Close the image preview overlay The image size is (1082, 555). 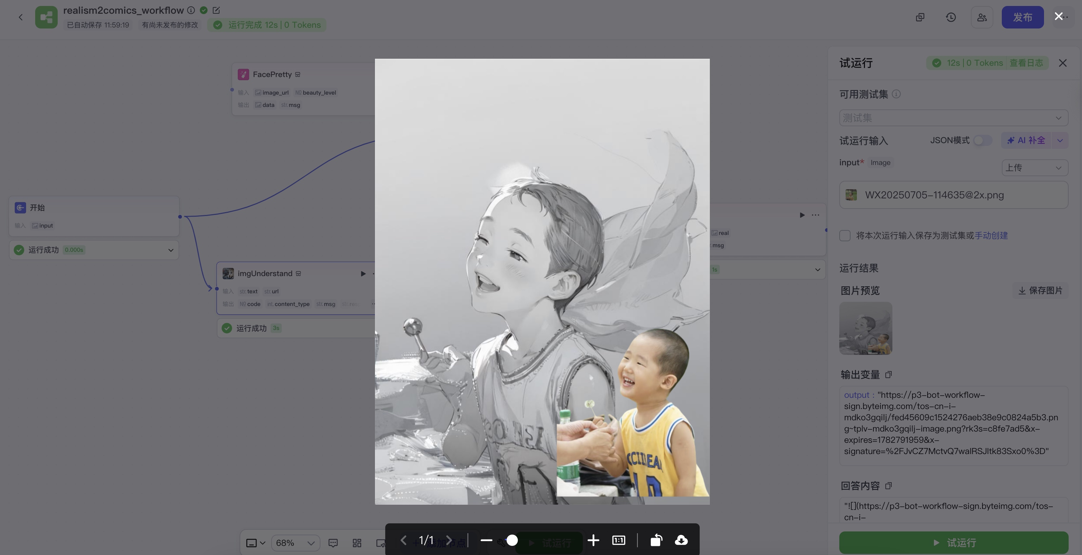click(x=1058, y=17)
